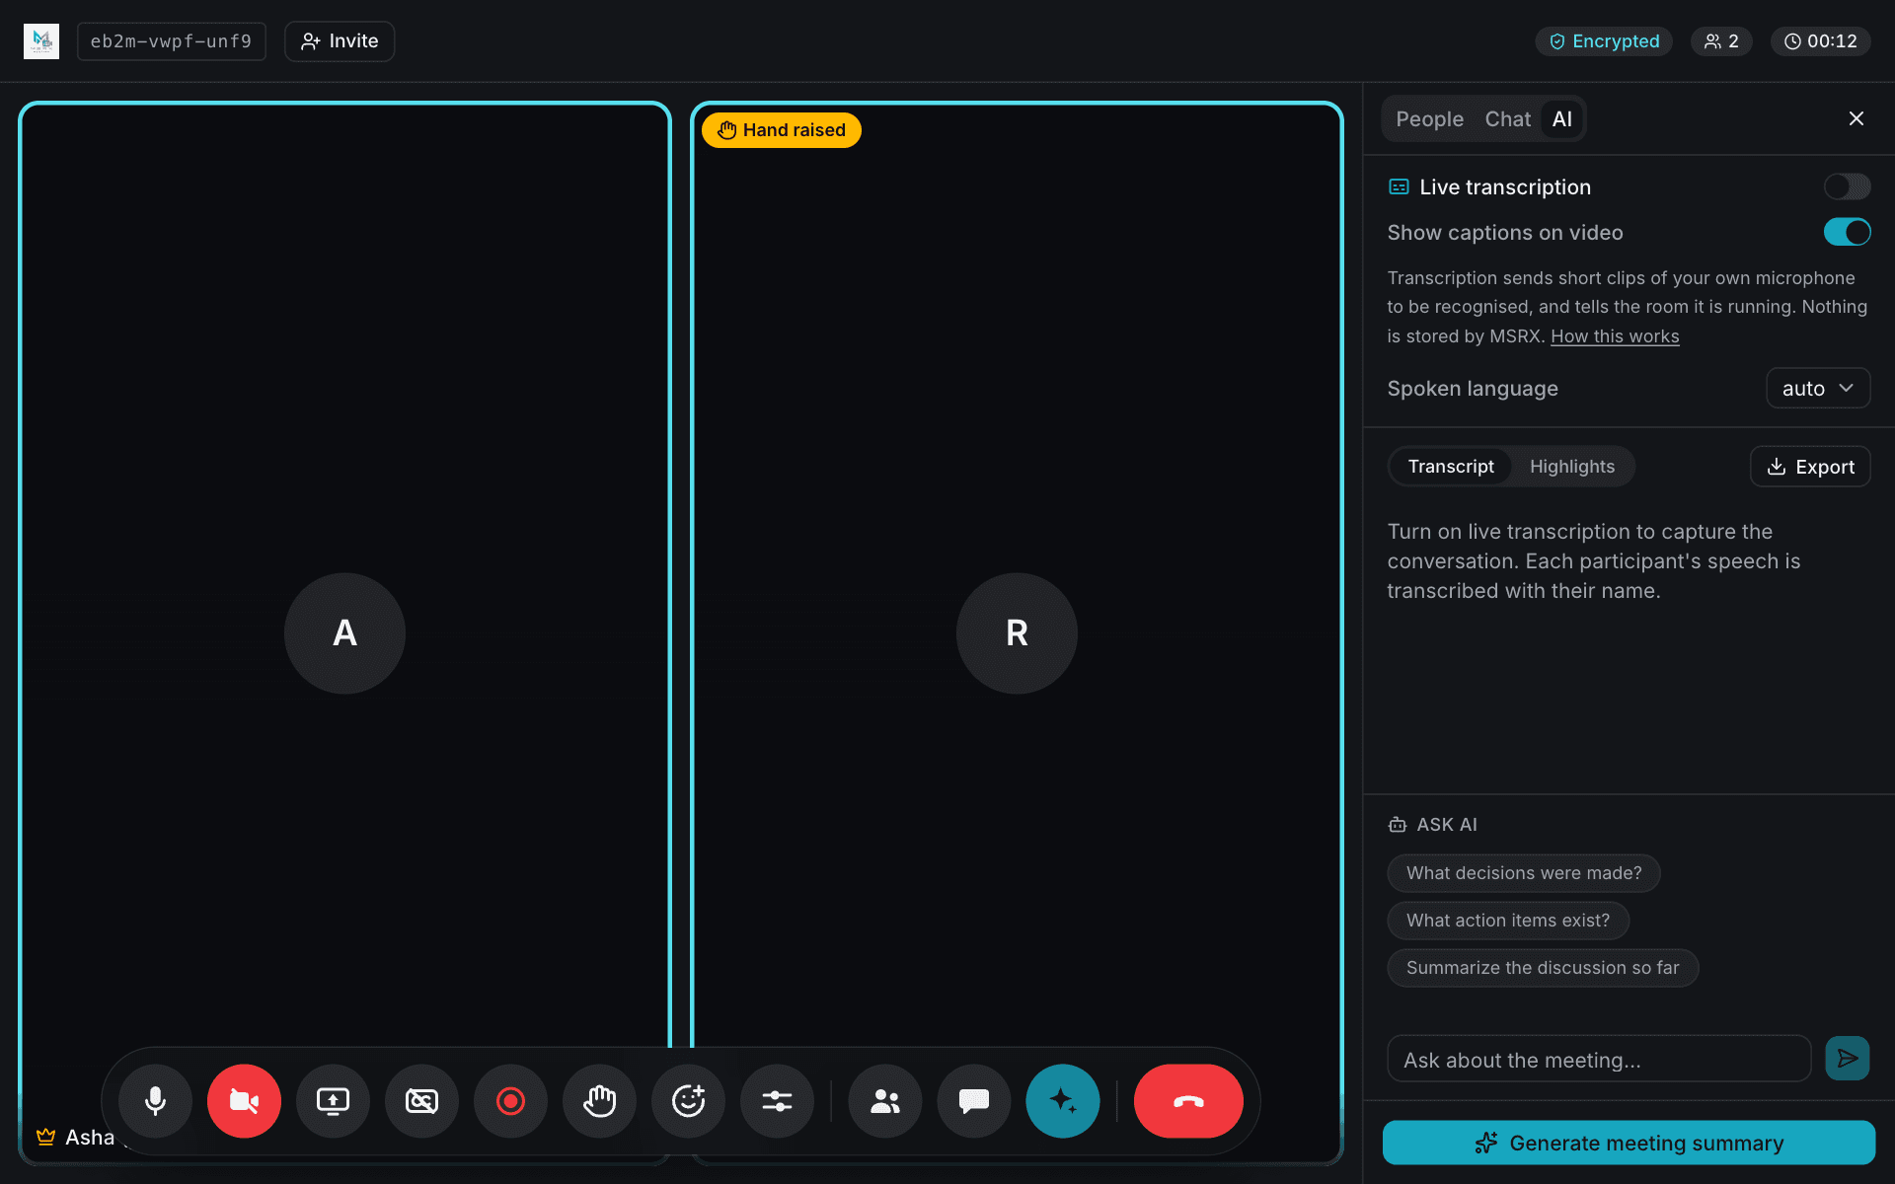Generate meeting summary
The image size is (1895, 1184).
pos(1629,1143)
